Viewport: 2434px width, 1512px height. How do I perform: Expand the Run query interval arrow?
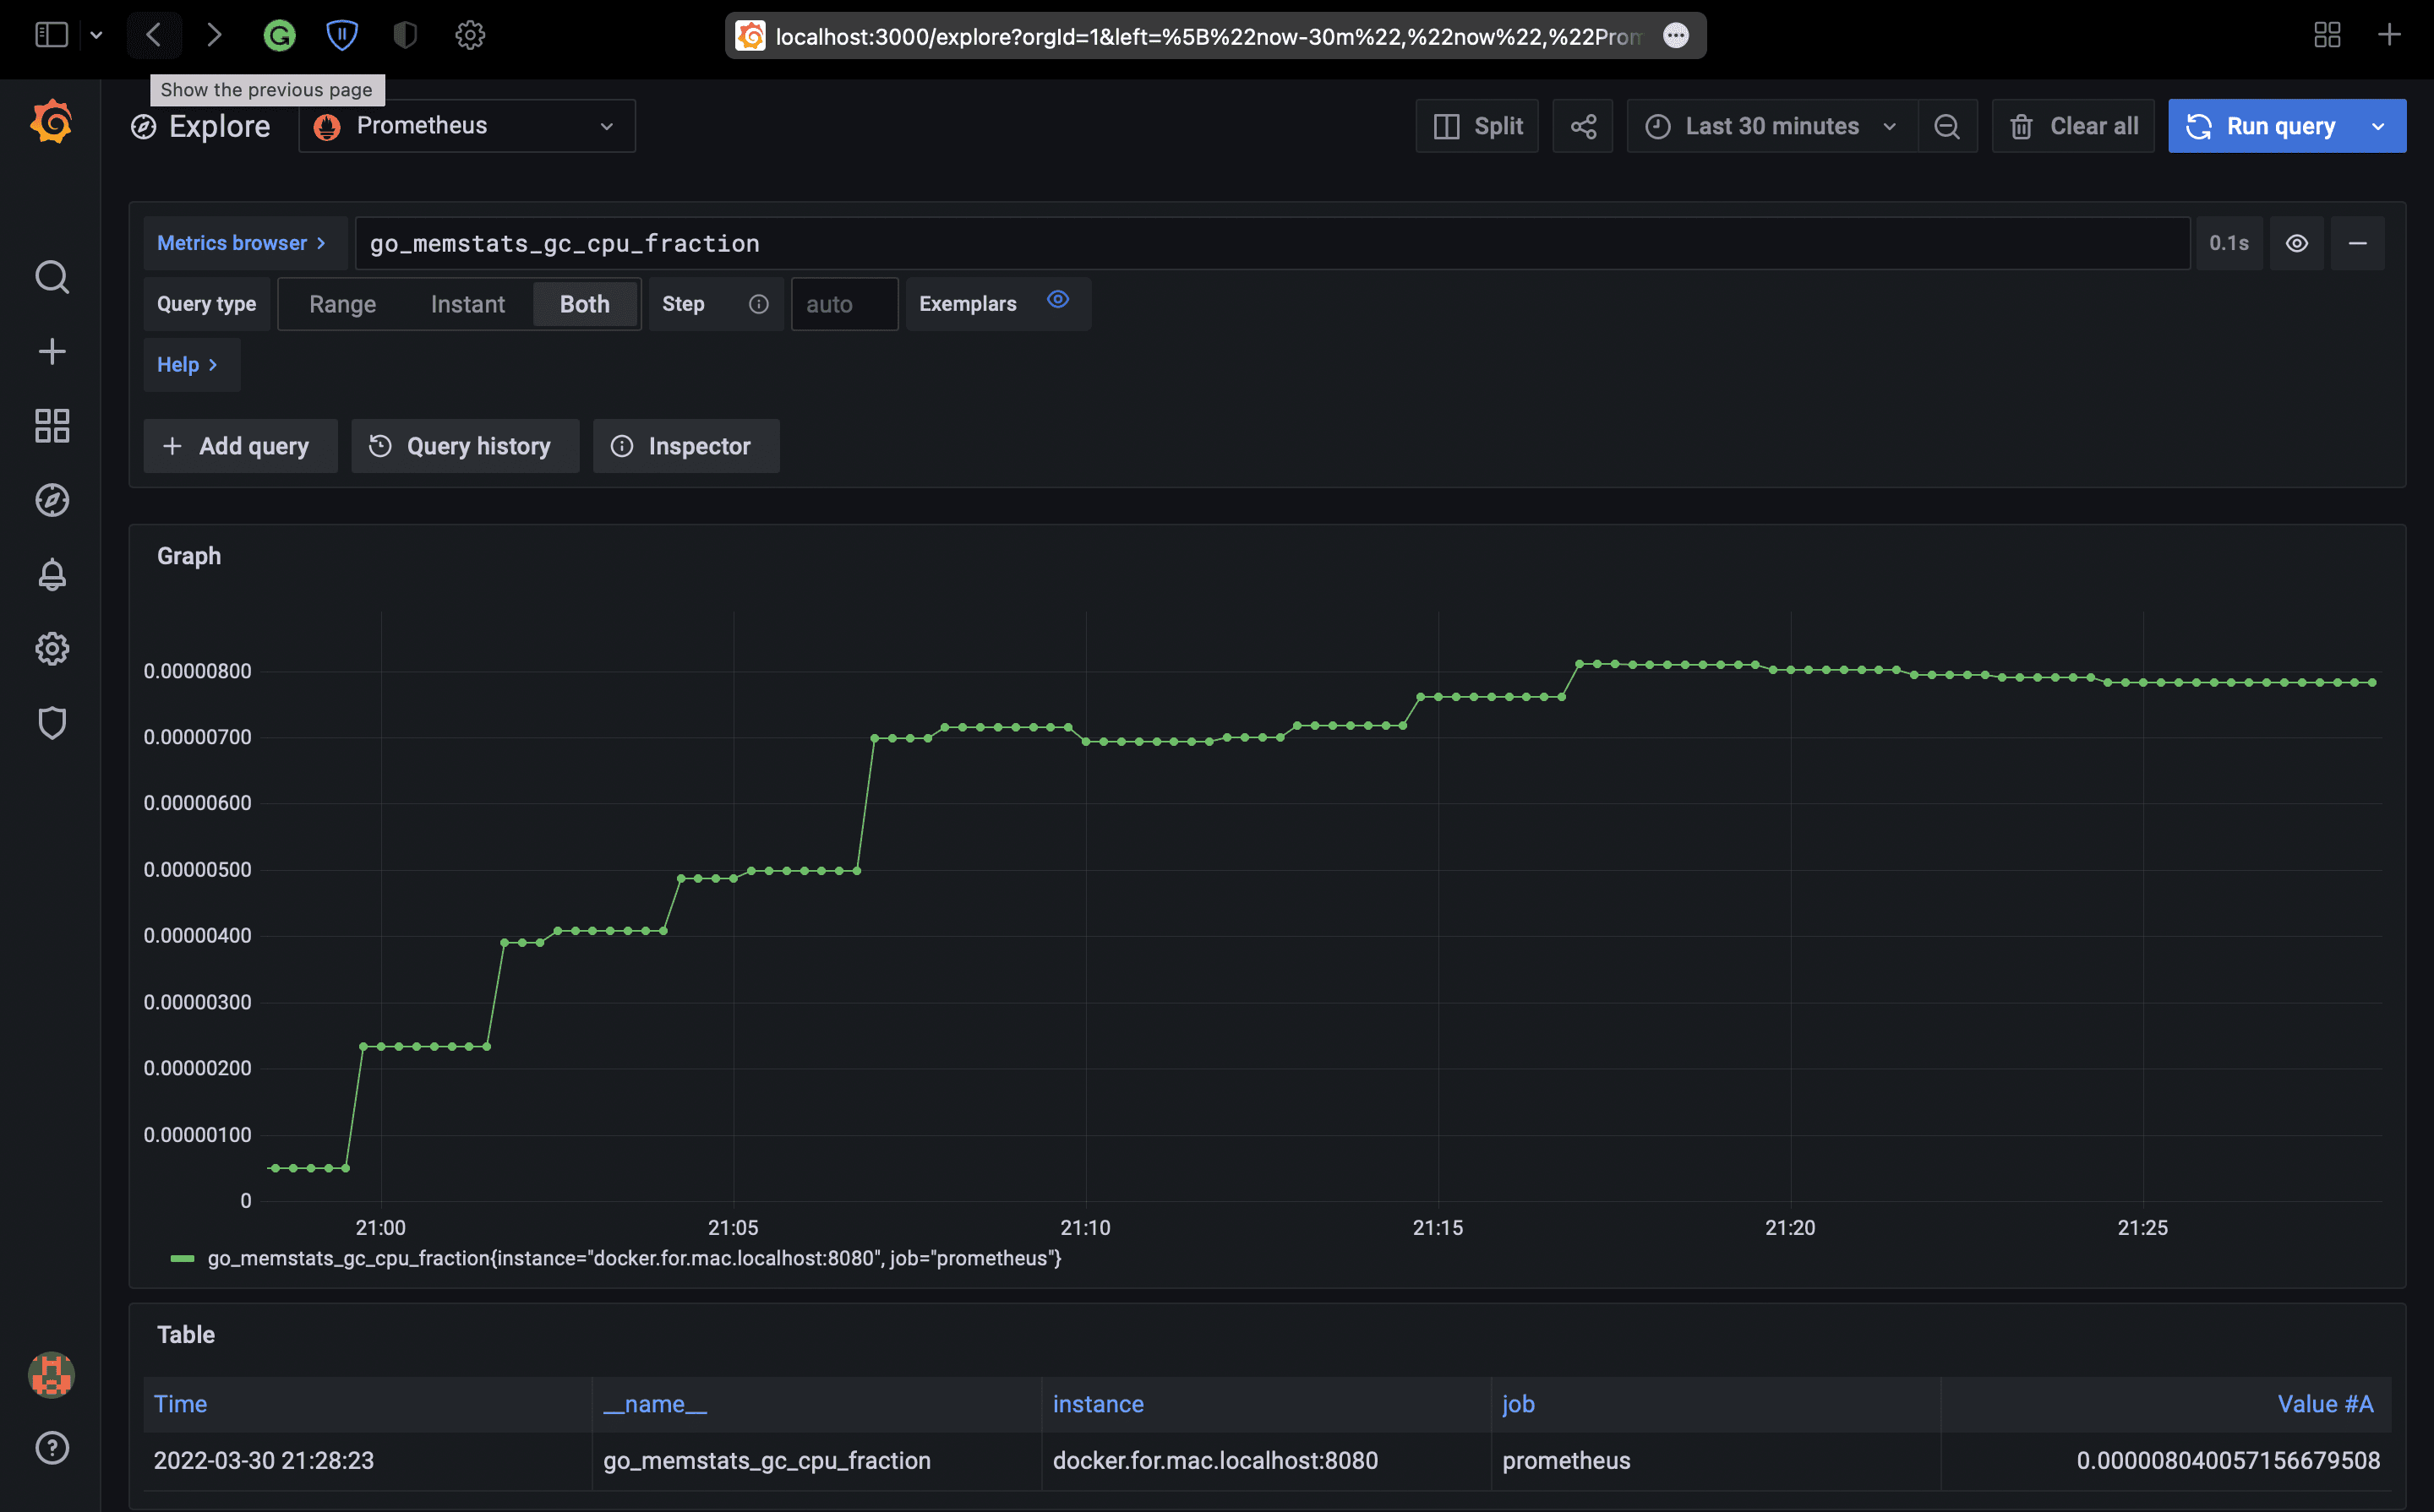[2378, 126]
